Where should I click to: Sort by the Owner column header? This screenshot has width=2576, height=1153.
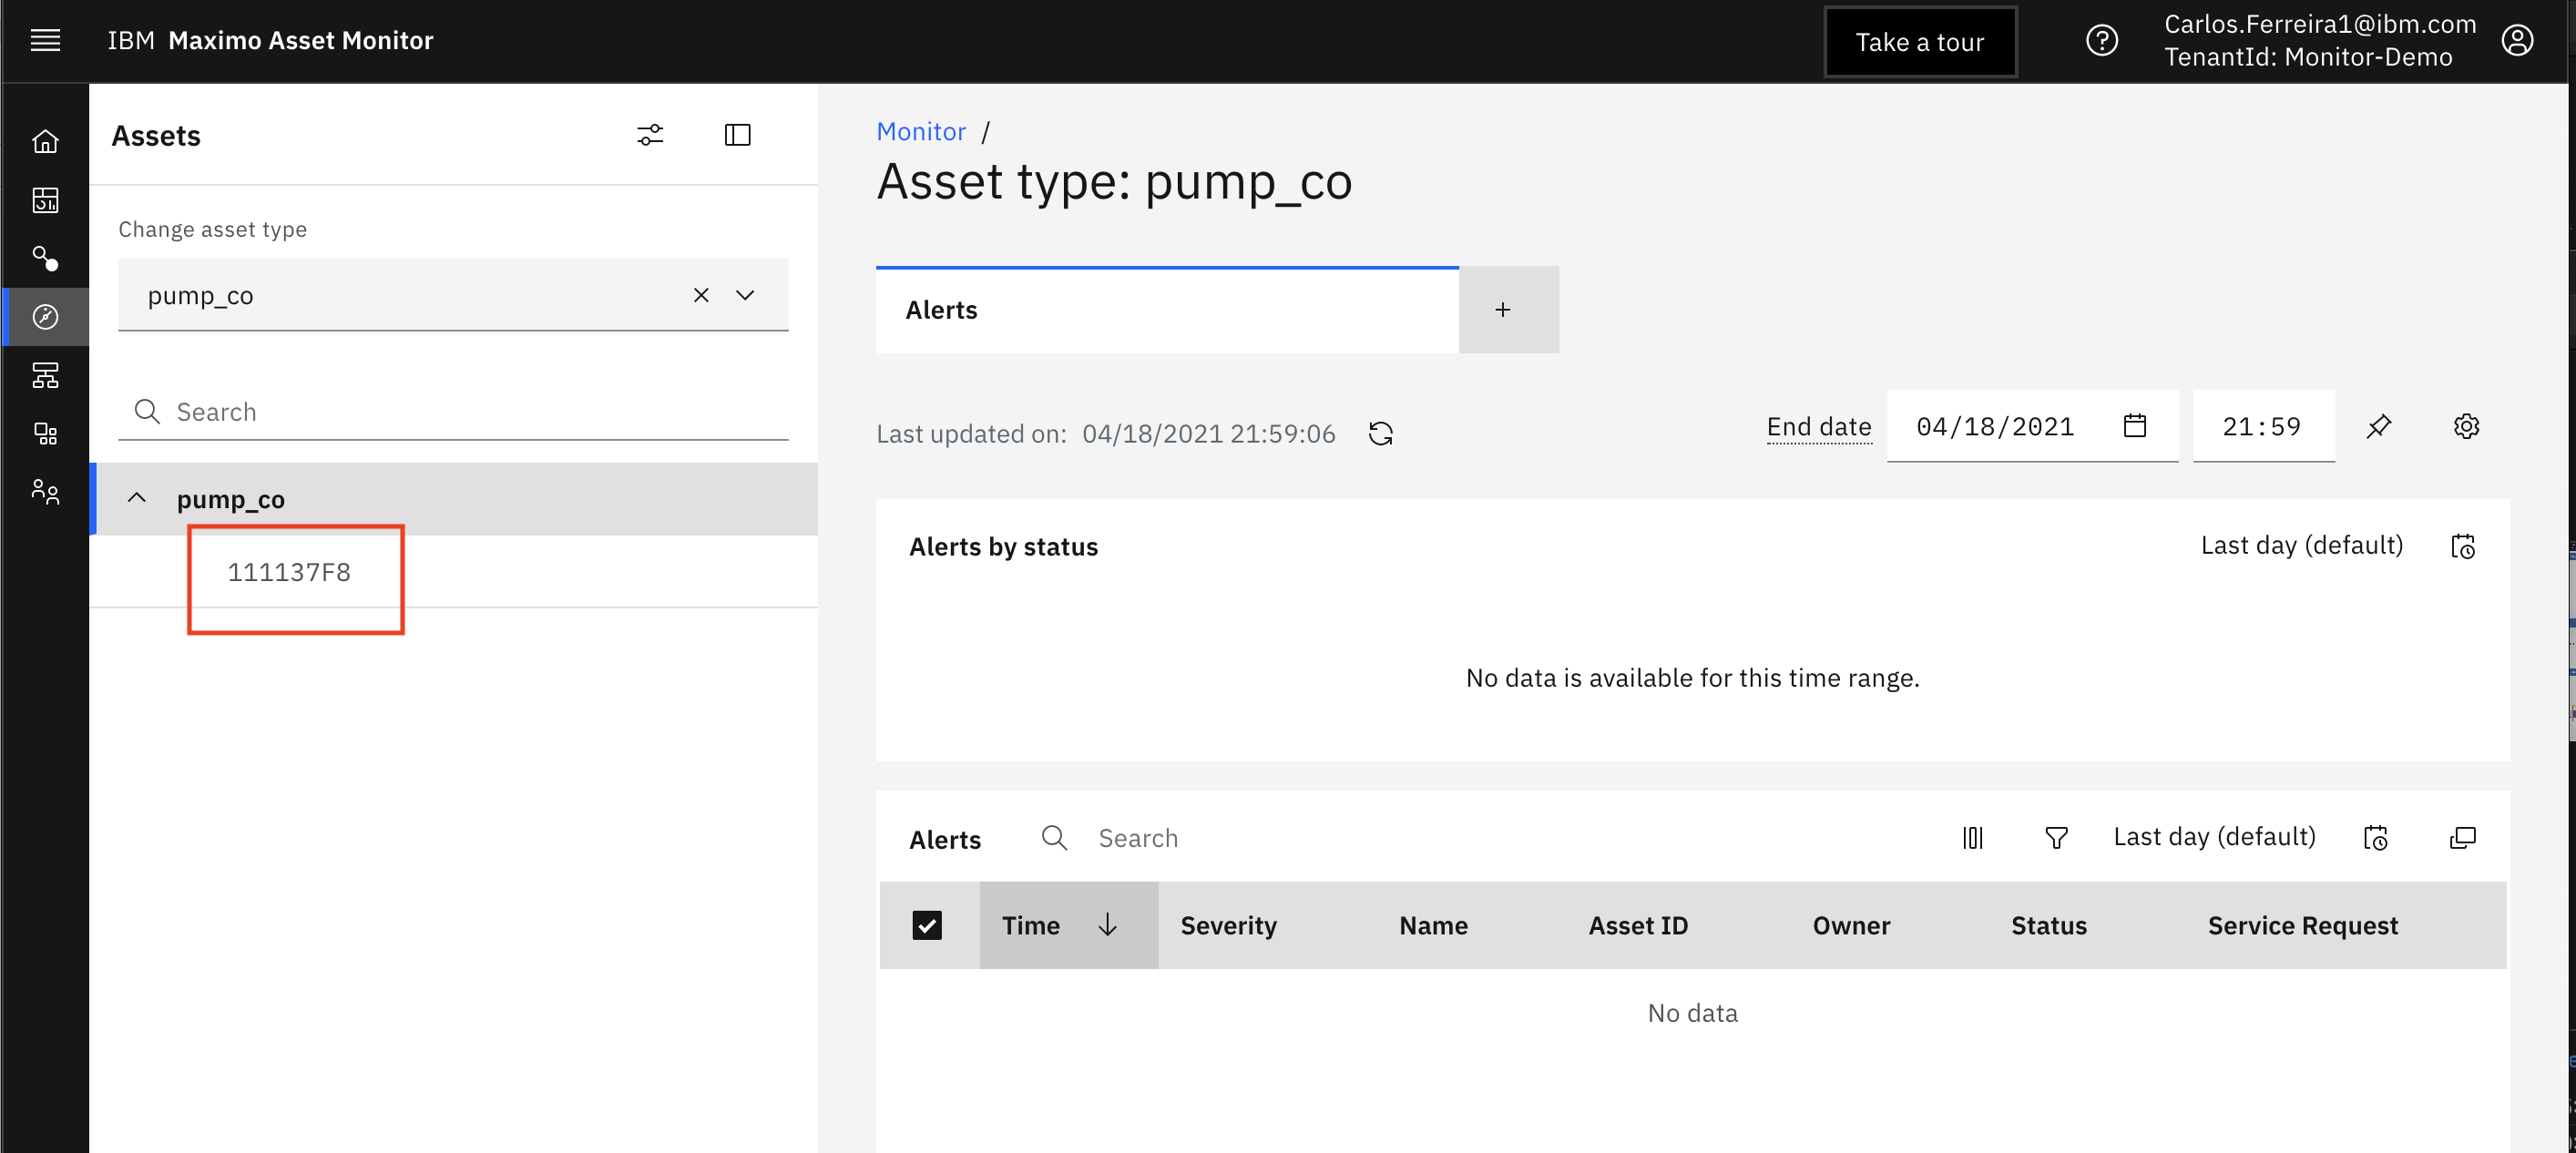(1851, 926)
